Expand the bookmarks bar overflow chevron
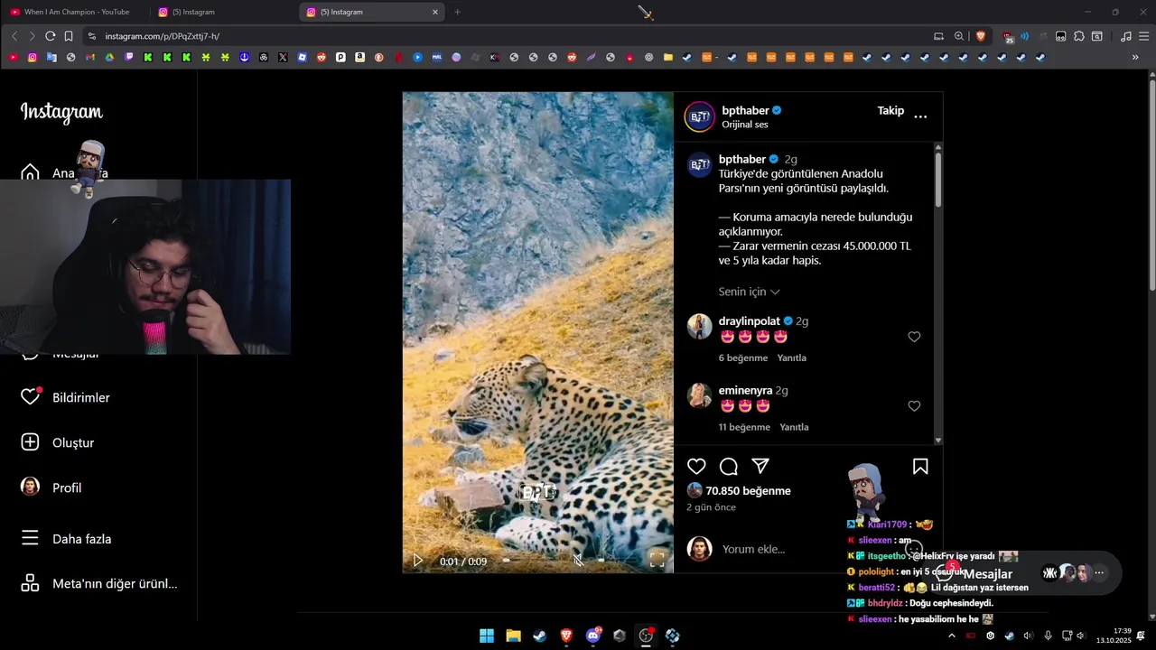Viewport: 1156px width, 650px height. click(1135, 57)
